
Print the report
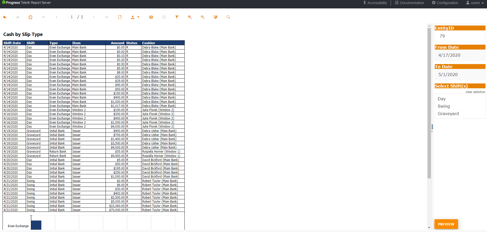click(151, 17)
